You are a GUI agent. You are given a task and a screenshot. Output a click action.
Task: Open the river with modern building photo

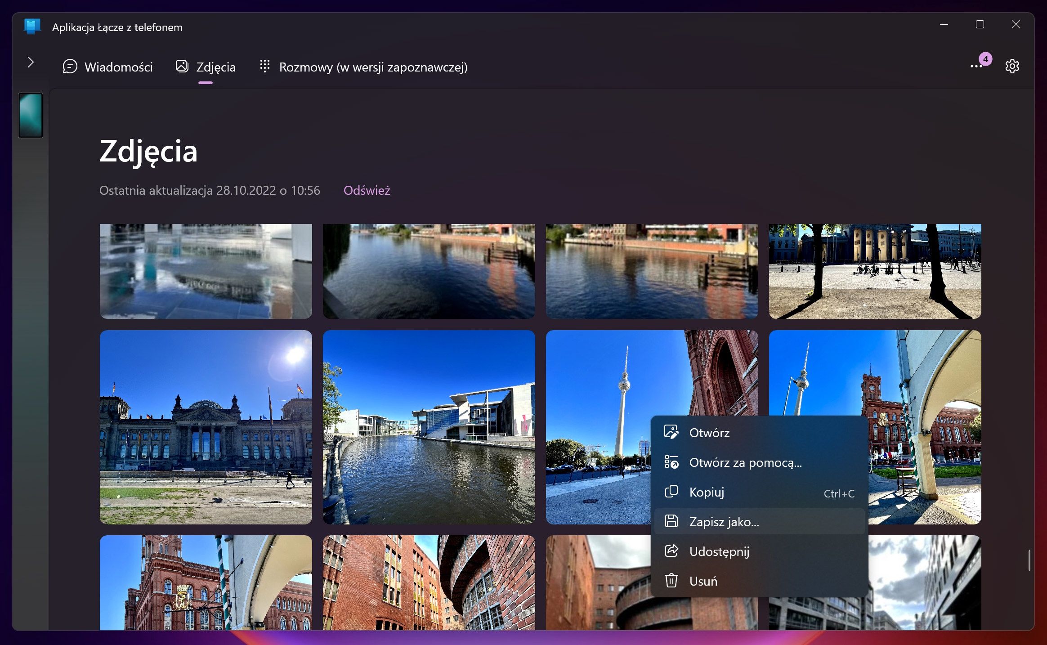tap(429, 427)
